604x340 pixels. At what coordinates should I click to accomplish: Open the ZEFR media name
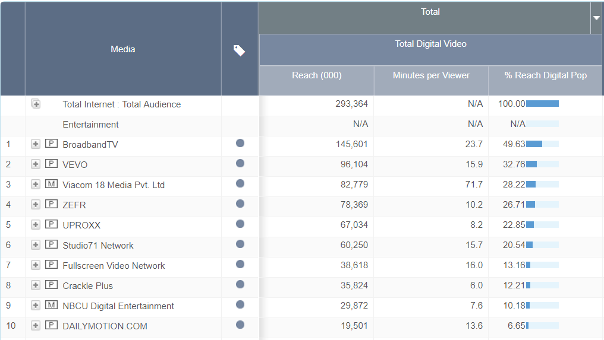pos(74,205)
